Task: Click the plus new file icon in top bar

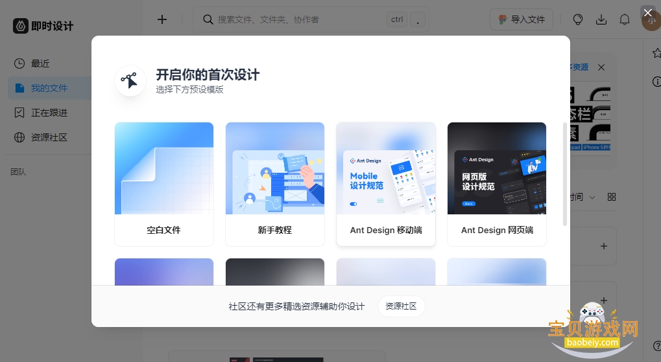Action: (162, 19)
